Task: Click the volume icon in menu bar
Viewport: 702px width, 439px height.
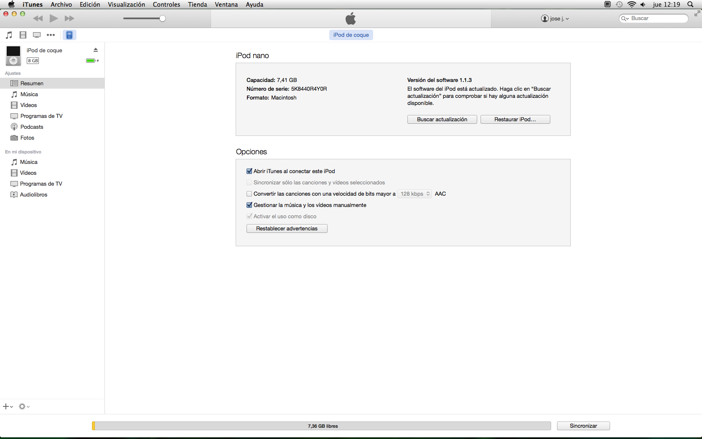Action: click(643, 5)
